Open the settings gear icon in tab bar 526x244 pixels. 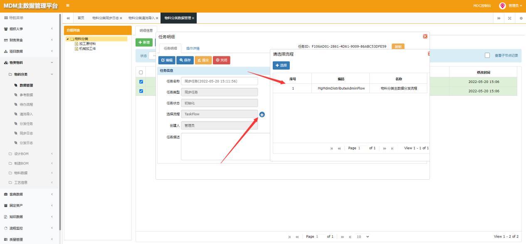coord(521,18)
